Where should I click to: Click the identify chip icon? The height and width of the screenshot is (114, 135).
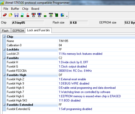pyautogui.click(x=22, y=15)
